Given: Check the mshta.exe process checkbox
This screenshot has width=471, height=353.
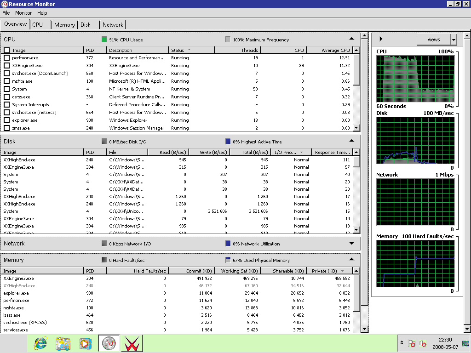Looking at the screenshot, I should point(6,81).
